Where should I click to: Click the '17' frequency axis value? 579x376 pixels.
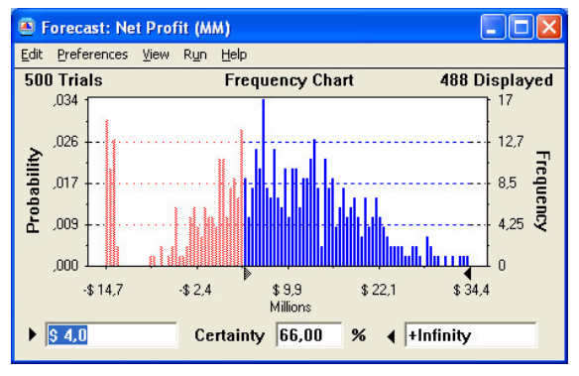[506, 100]
